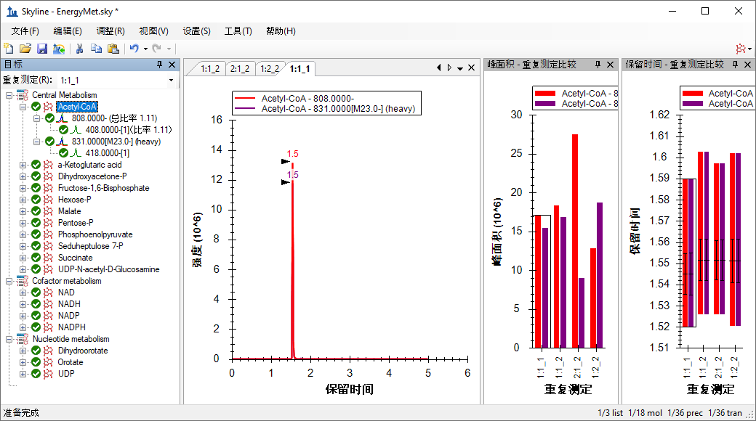Open the molecule mode dropdown at top right
The height and width of the screenshot is (421, 756).
point(742,49)
